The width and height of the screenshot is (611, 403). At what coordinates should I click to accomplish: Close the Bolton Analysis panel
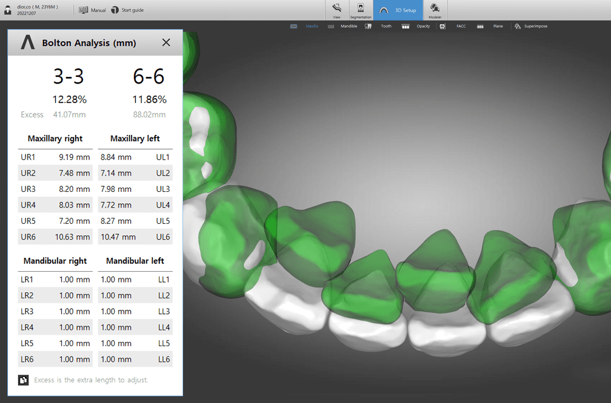click(166, 42)
